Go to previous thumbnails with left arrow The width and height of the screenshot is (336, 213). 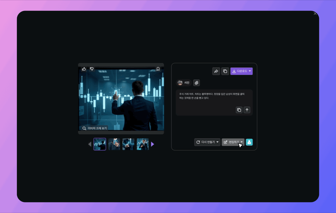coord(90,144)
